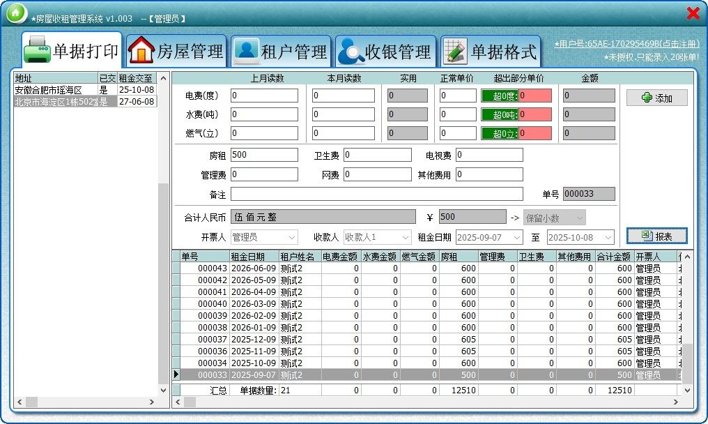Image resolution: width=708 pixels, height=424 pixels.
Task: Click the 用户号 registration link
Action: click(x=626, y=44)
